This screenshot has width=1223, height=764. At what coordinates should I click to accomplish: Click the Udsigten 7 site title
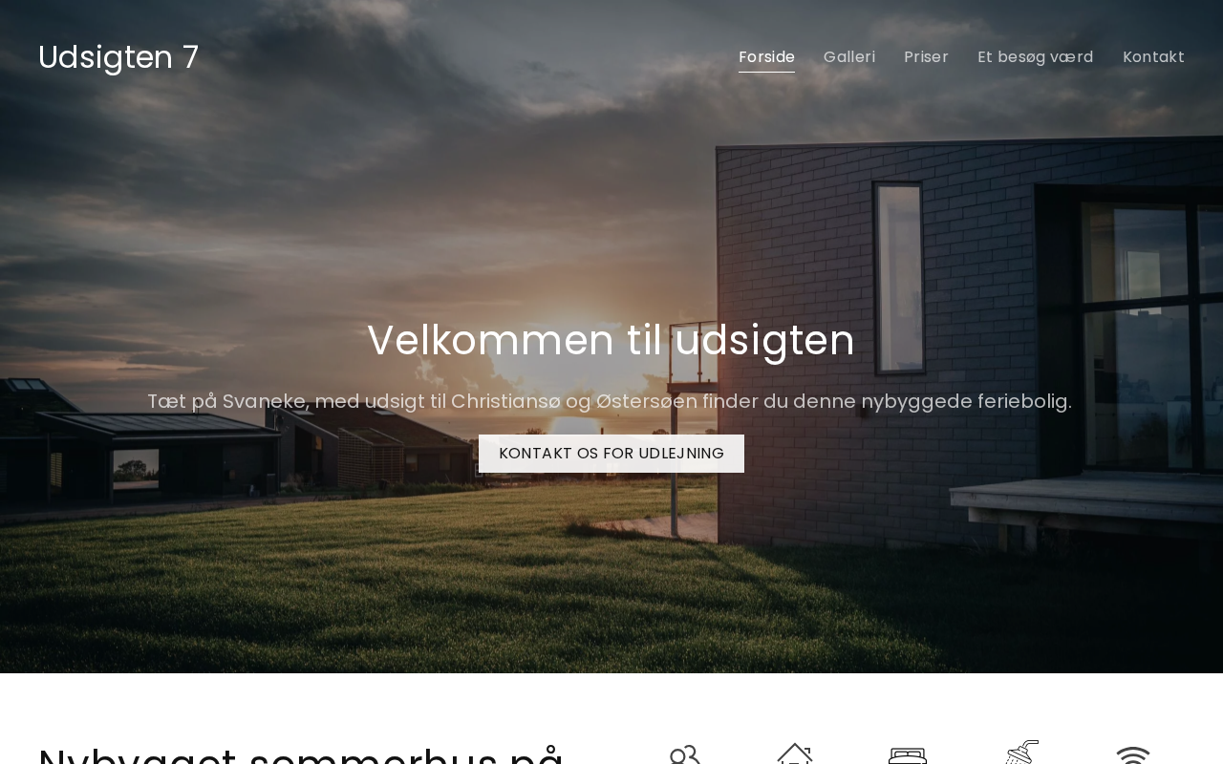tap(118, 57)
